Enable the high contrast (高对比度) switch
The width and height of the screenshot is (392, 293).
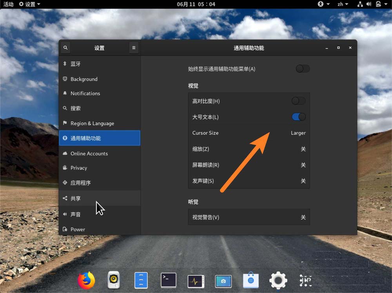pyautogui.click(x=298, y=101)
